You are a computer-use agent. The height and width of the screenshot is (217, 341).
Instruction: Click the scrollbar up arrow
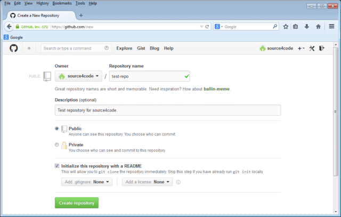(x=336, y=45)
